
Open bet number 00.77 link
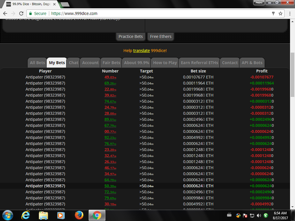pos(110,132)
